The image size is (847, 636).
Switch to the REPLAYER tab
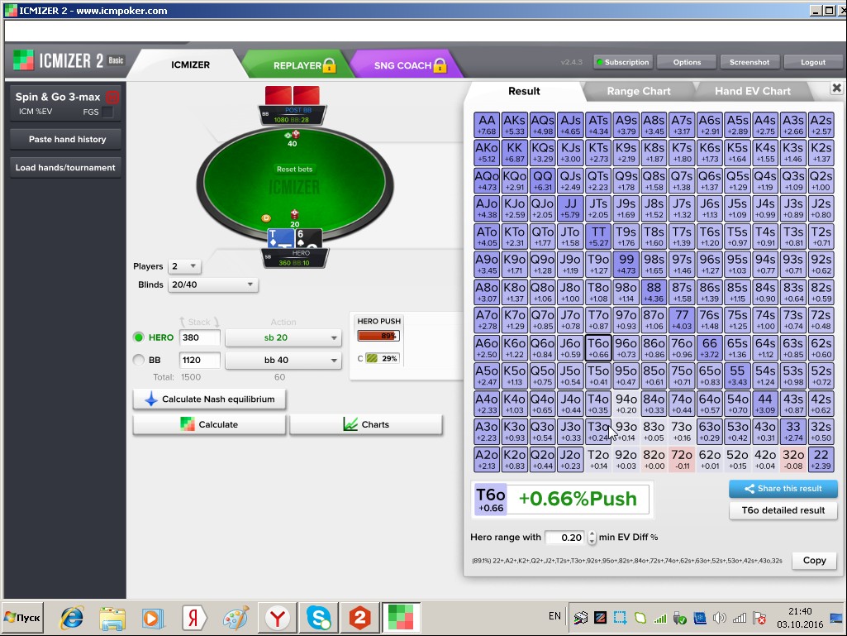pyautogui.click(x=297, y=65)
